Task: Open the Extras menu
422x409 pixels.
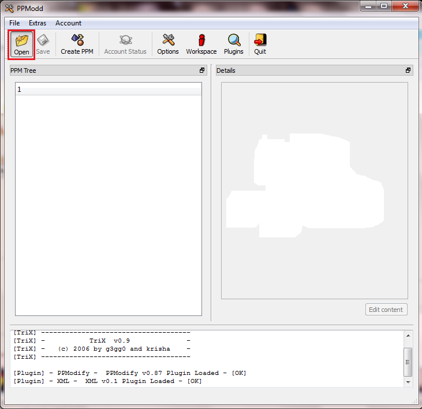Action: (x=38, y=23)
